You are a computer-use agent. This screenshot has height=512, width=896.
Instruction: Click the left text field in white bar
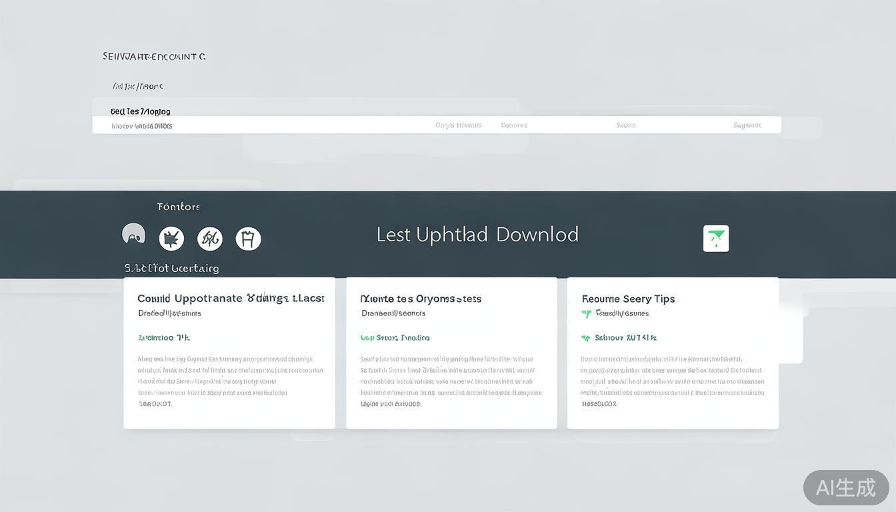tap(141, 126)
